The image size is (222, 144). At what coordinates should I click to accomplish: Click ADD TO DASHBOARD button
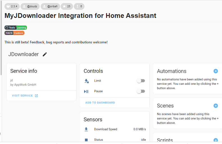(100, 103)
